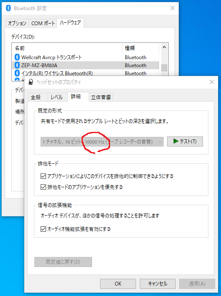Click the green play triangle on テスト button

coord(176,141)
